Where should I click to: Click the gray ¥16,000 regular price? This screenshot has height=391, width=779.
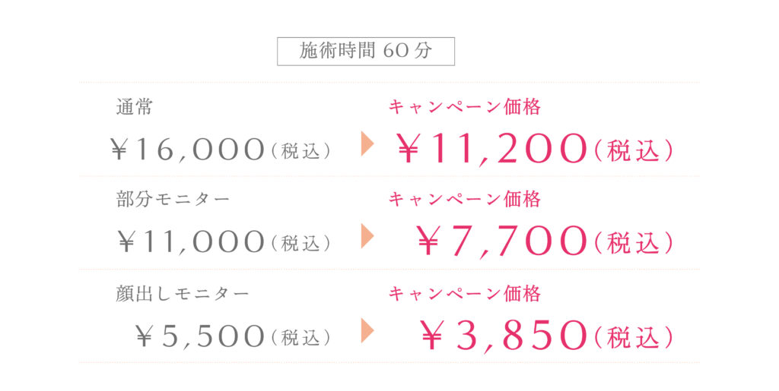pyautogui.click(x=188, y=150)
